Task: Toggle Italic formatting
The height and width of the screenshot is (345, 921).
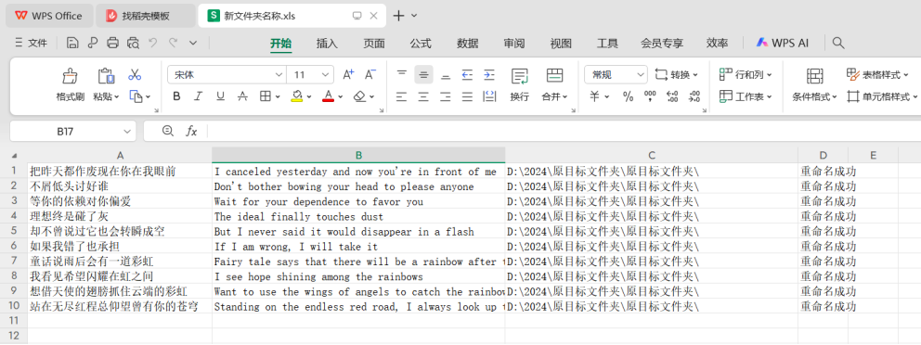Action: pyautogui.click(x=198, y=96)
